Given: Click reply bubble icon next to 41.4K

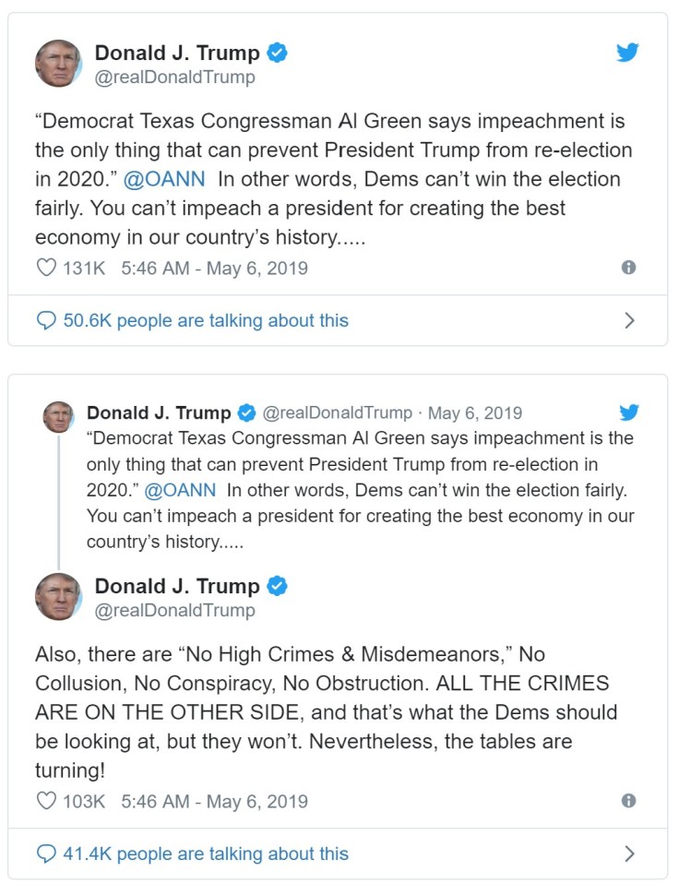Looking at the screenshot, I should coord(46,854).
